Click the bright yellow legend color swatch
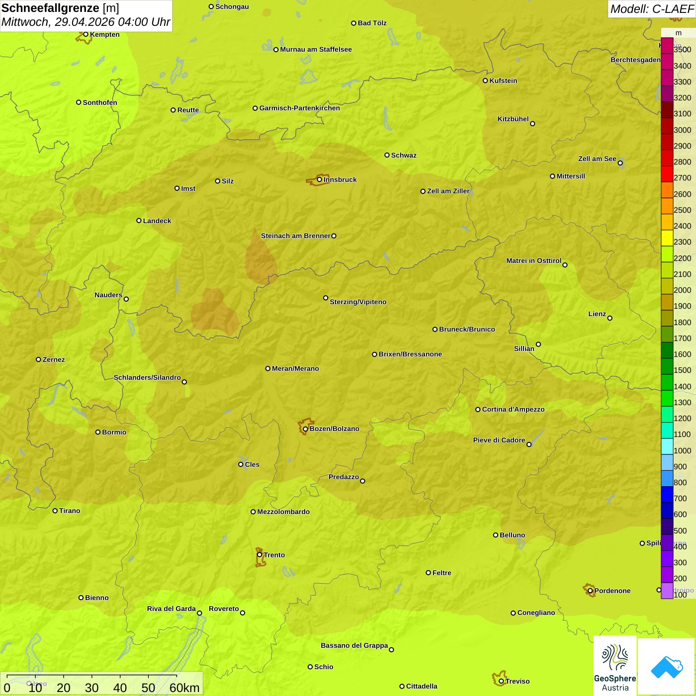The image size is (696, 696). pyautogui.click(x=667, y=238)
